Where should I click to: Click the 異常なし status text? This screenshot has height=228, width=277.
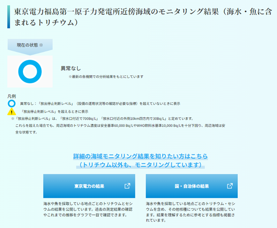click(x=71, y=68)
